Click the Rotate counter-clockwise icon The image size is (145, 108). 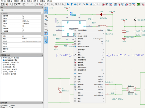click(x=80, y=4)
